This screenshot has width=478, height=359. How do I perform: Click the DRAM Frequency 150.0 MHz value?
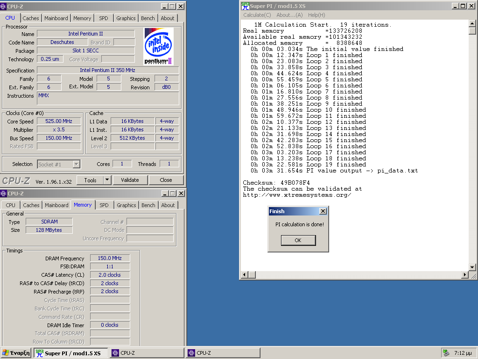(110, 258)
